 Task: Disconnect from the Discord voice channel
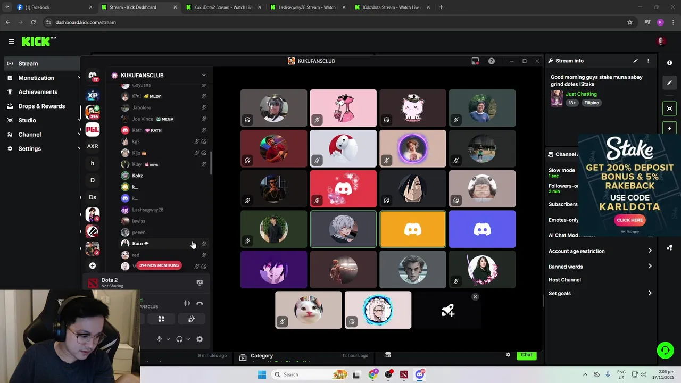point(200,303)
